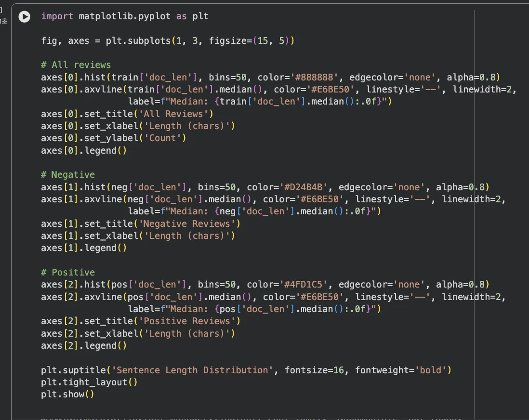
Task: Place cursor on axes[0].legend() line
Action: point(84,151)
